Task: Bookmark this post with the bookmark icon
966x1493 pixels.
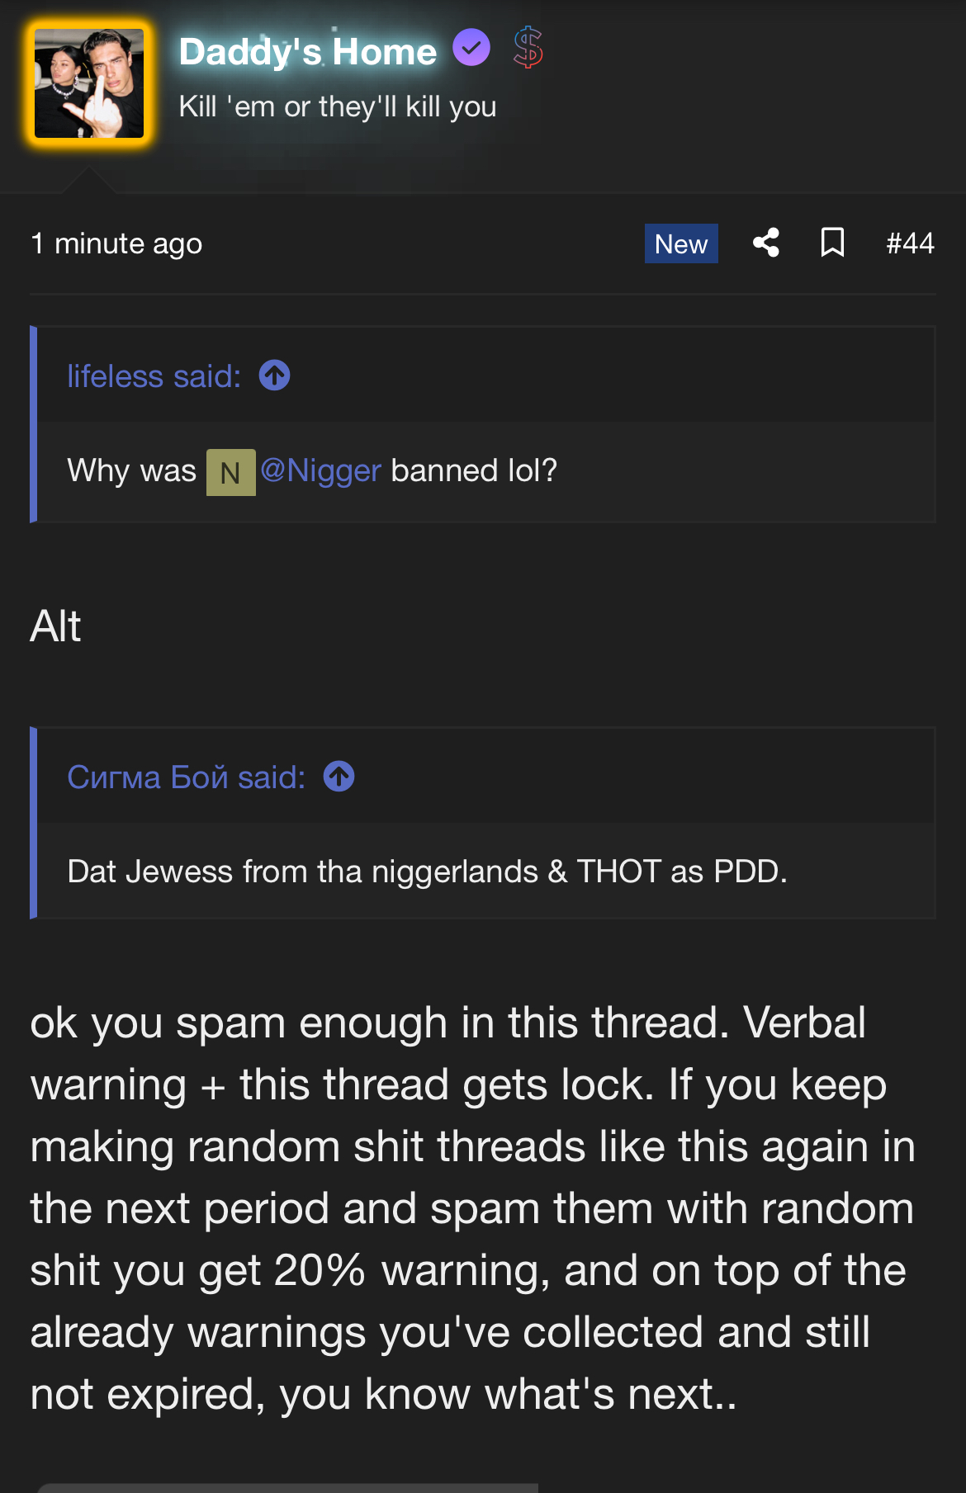Action: (832, 243)
